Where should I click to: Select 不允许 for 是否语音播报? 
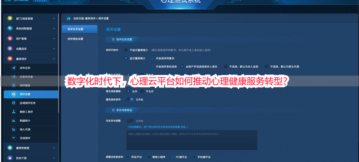click(142, 91)
